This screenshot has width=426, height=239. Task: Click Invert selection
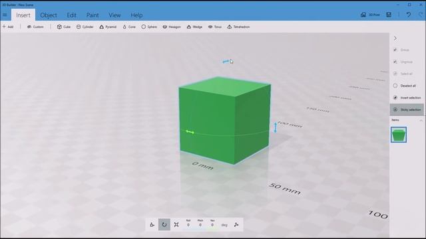pyautogui.click(x=407, y=98)
